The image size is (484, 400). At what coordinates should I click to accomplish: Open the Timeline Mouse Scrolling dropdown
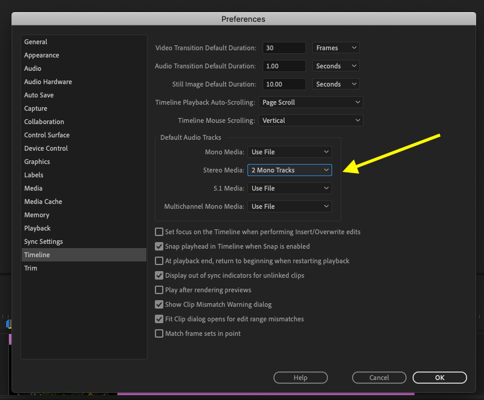coord(310,120)
